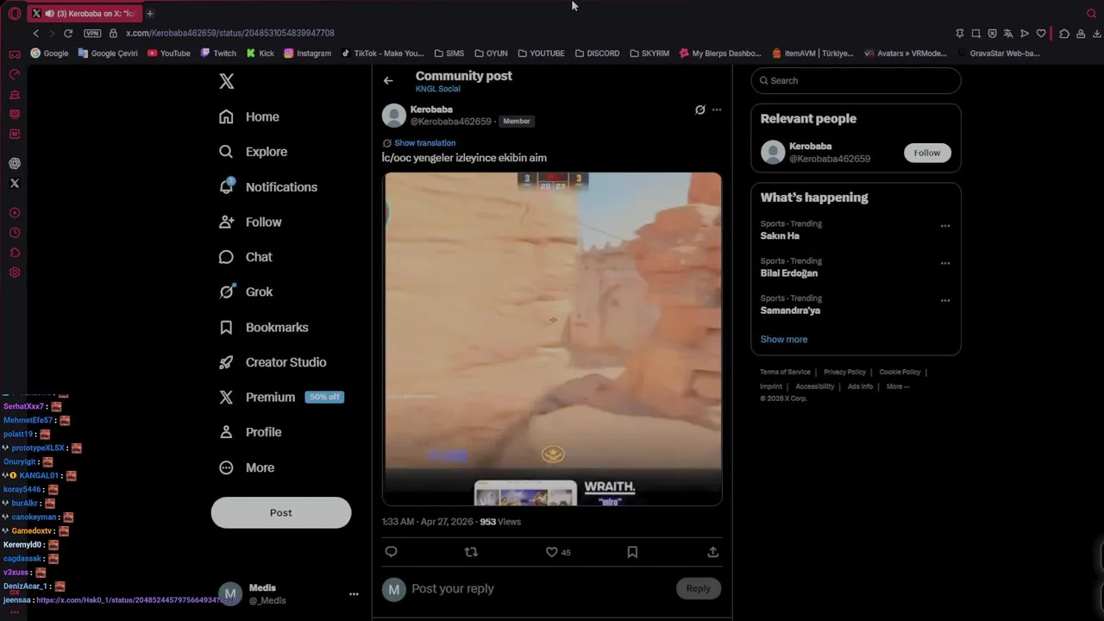Open the post's three-dot options menu
This screenshot has height=621, width=1104.
(x=717, y=110)
